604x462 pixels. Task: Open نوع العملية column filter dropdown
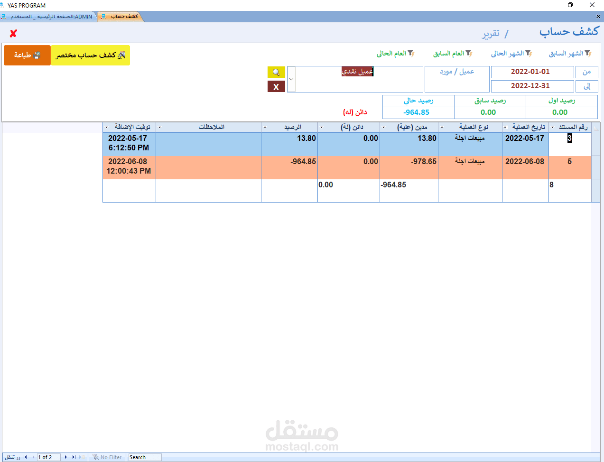pyautogui.click(x=442, y=127)
